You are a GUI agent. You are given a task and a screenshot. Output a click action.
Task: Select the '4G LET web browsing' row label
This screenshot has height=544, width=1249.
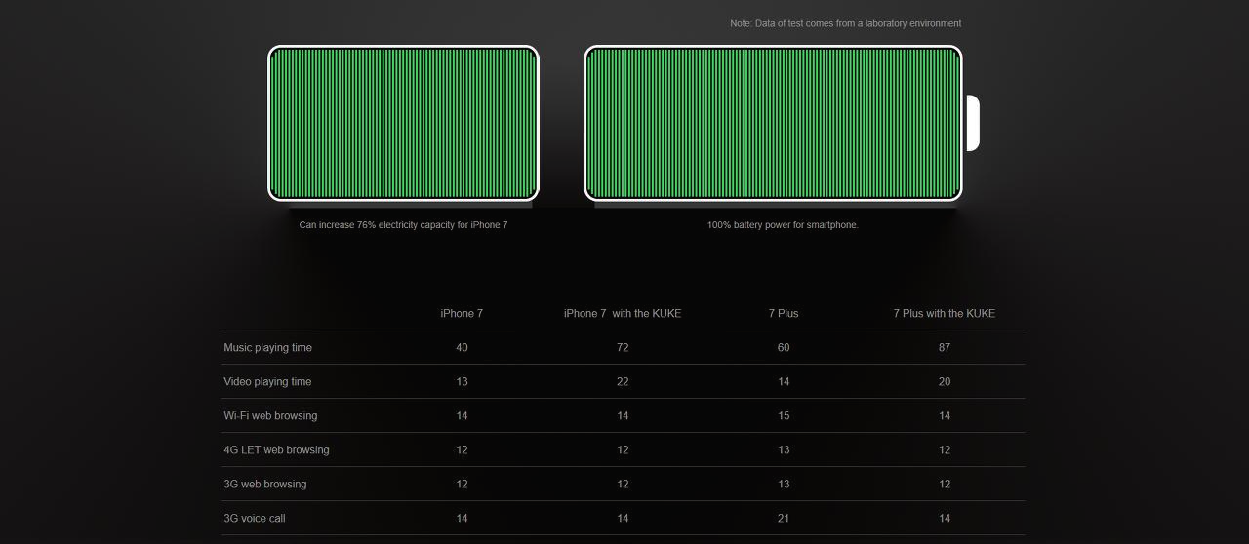276,449
